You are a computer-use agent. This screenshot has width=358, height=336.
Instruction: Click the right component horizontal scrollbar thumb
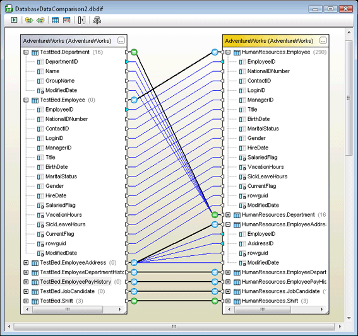[263, 310]
